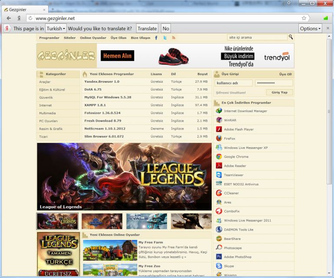Screen dimensions: 334x278
Task: Switch to the Gezginler tab
Action: 25,10
